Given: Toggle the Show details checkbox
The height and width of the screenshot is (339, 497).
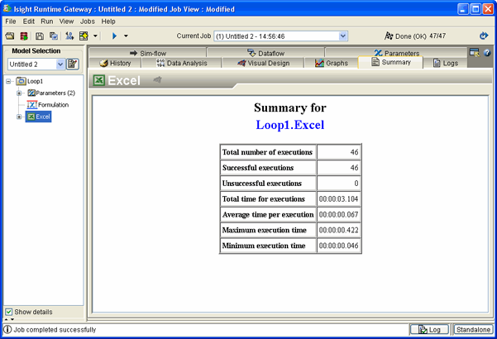Looking at the screenshot, I should 9,312.
